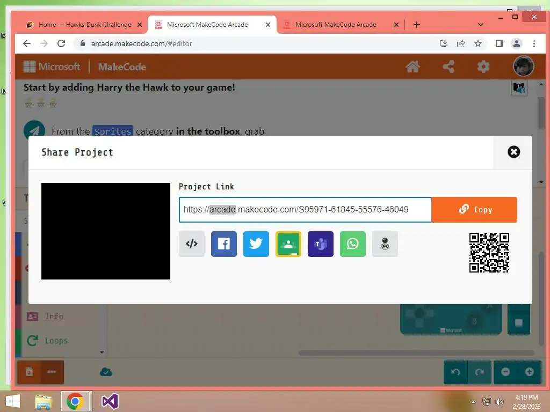Screen dimensions: 550x412
Task: Share project to Microsoft Teams
Action: tap(321, 244)
